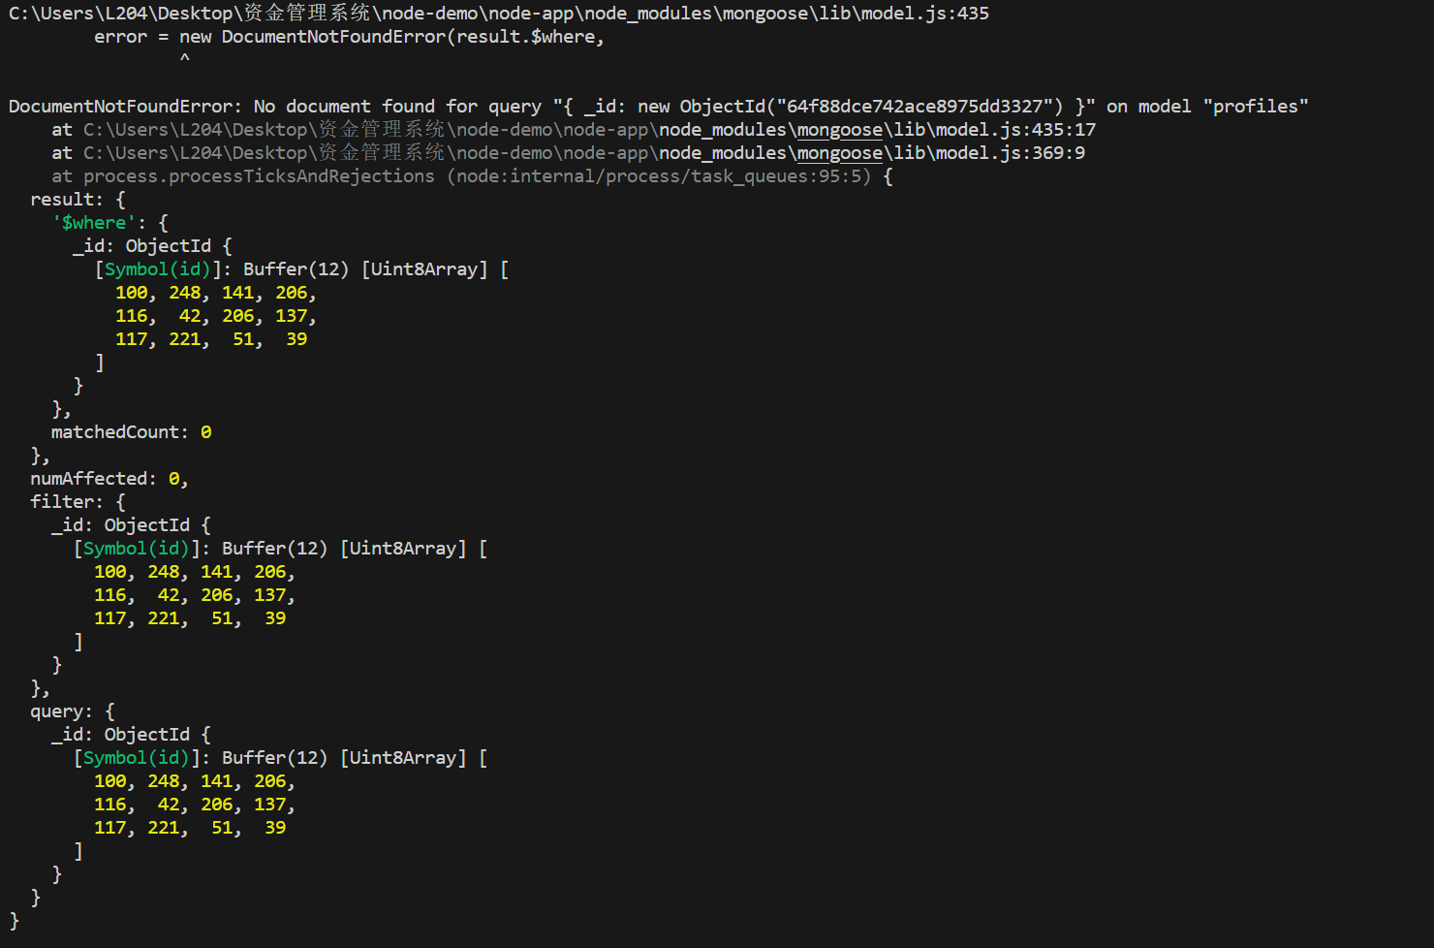Click the node:internal/process/task_queues:95:5 reference

pos(658,176)
